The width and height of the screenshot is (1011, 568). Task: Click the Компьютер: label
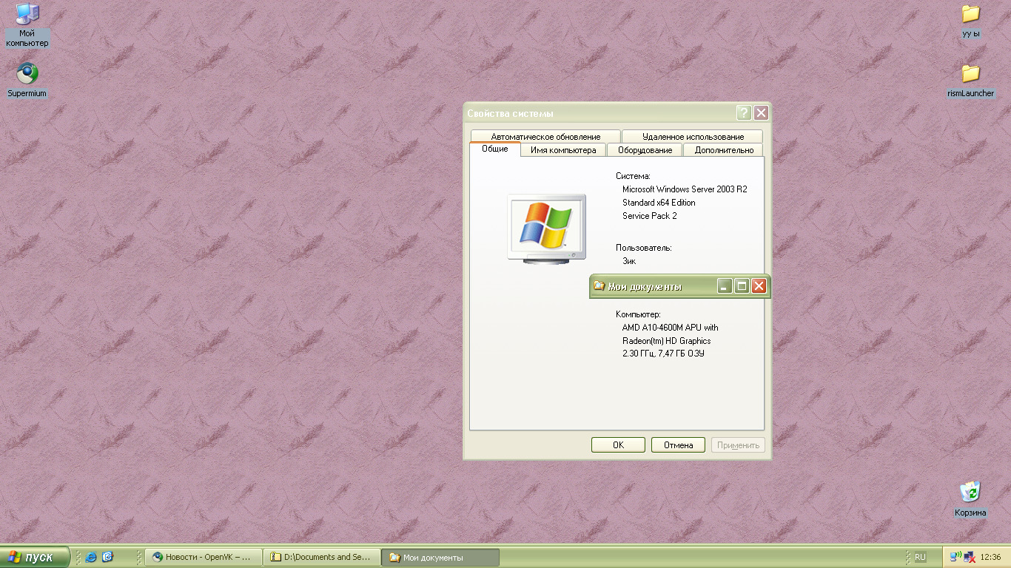[638, 314]
